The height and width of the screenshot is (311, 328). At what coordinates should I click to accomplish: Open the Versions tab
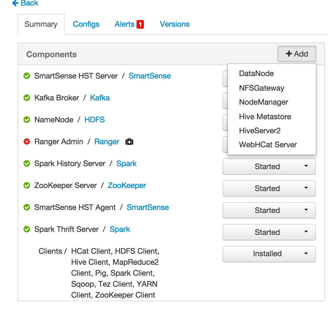(x=175, y=24)
